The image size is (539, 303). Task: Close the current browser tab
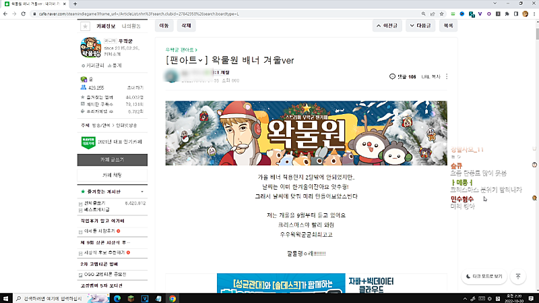64,4
